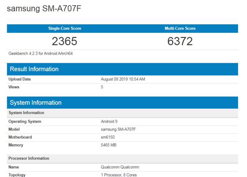Click the Topology label
This screenshot has height=177, width=247.
(x=17, y=175)
